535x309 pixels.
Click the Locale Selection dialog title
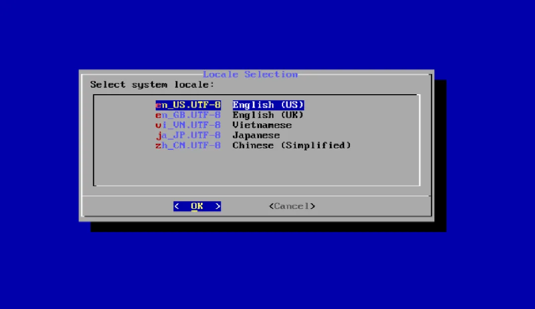pos(250,74)
